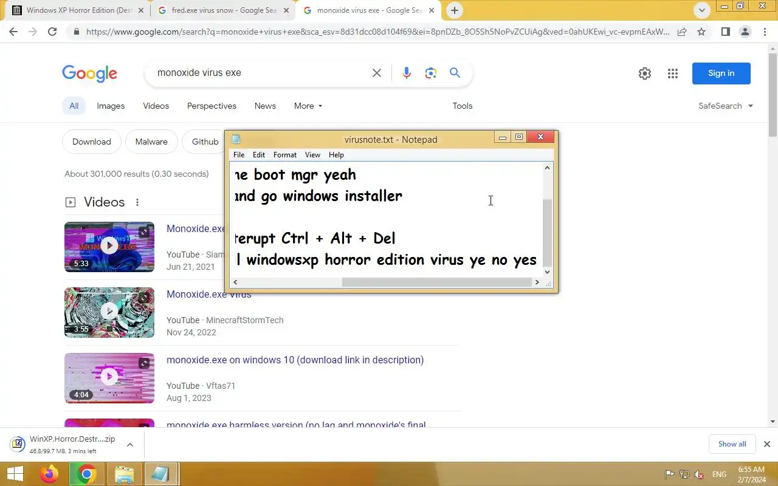The width and height of the screenshot is (778, 486).
Task: Select the Perspectives search filter
Action: (x=212, y=106)
